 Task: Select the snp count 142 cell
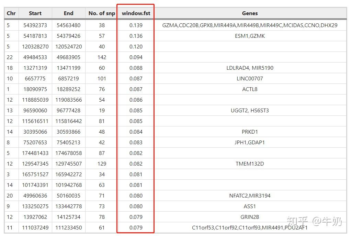pos(102,57)
